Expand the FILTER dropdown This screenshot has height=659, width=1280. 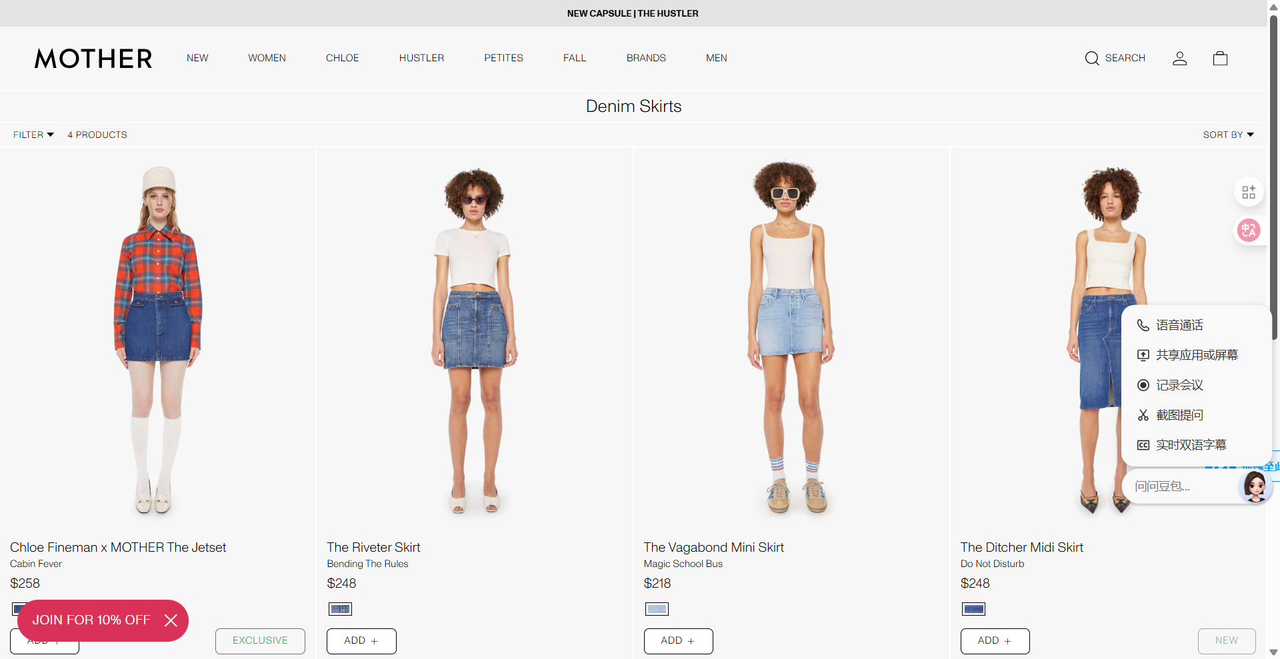33,135
